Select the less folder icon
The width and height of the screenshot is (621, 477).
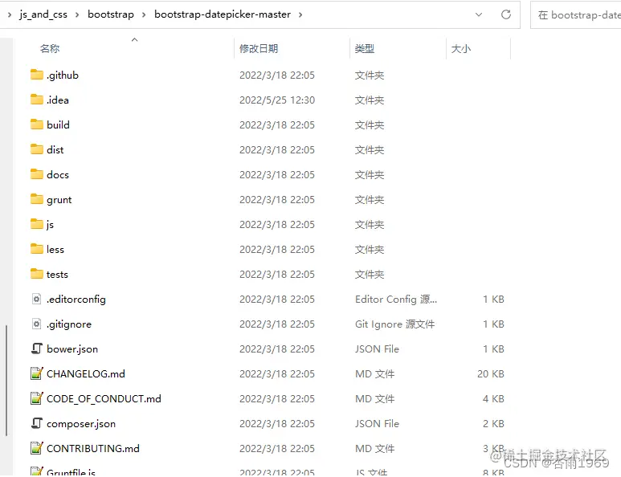pos(37,250)
